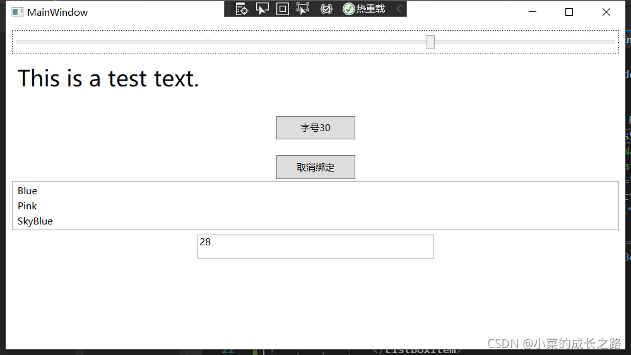Click the MainWindow app icon in title bar
631x355 pixels.
coord(17,12)
